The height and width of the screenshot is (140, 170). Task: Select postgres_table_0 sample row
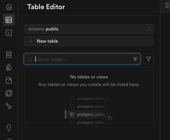click(89, 99)
